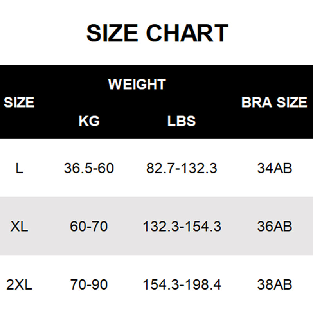
Task: Select the SIZE column header
Action: [19, 103]
